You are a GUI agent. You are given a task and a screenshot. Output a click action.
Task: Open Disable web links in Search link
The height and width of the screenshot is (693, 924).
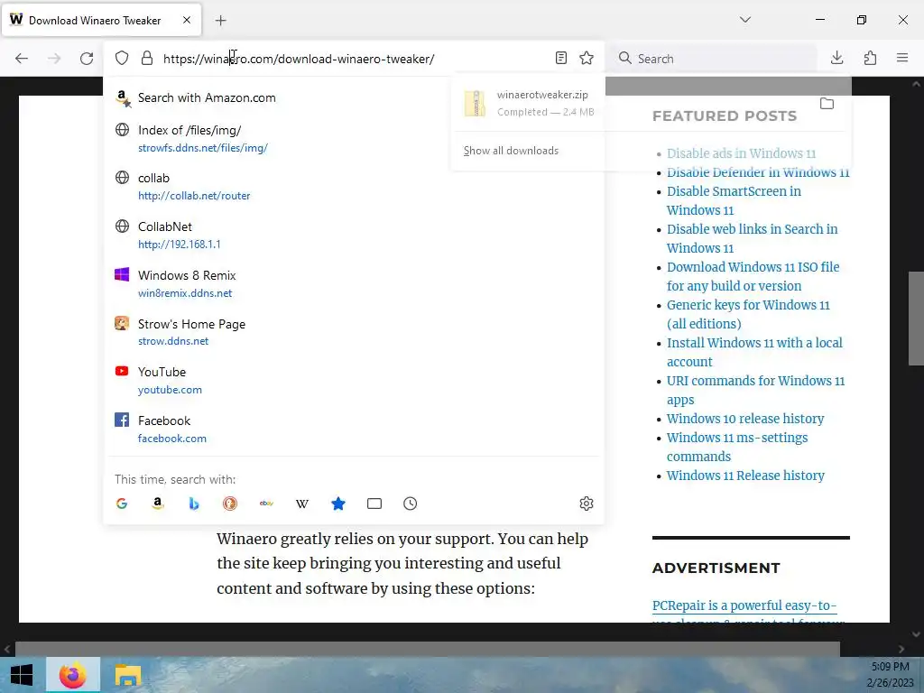click(x=752, y=238)
